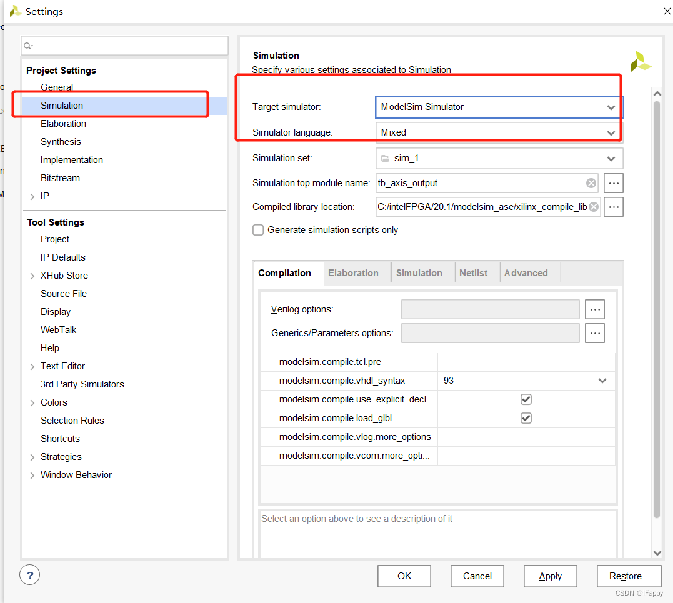The width and height of the screenshot is (673, 603).
Task: Switch to the Advanced tab
Action: point(526,273)
